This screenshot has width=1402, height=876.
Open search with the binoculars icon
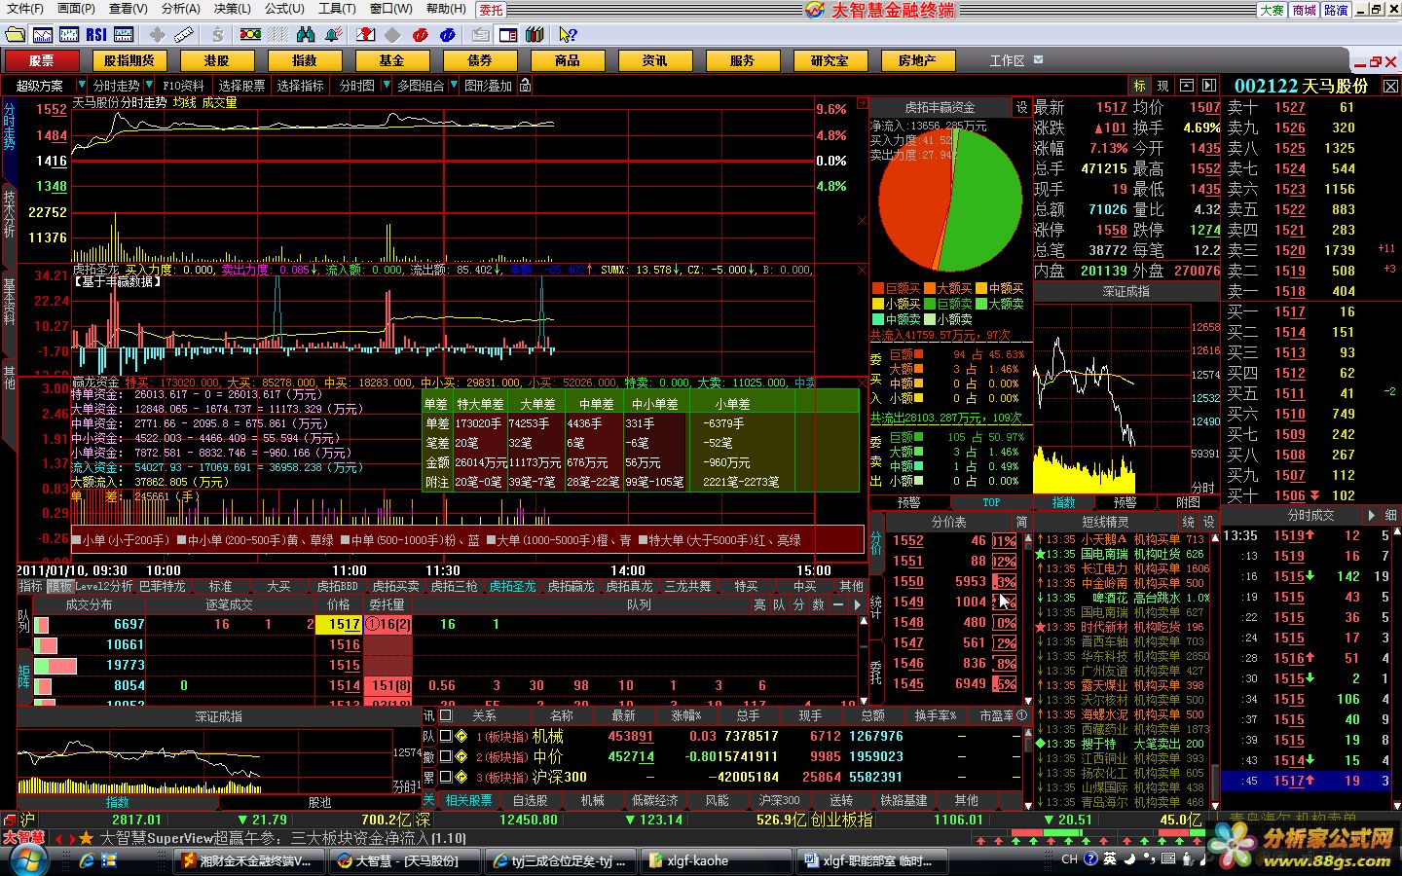point(306,35)
